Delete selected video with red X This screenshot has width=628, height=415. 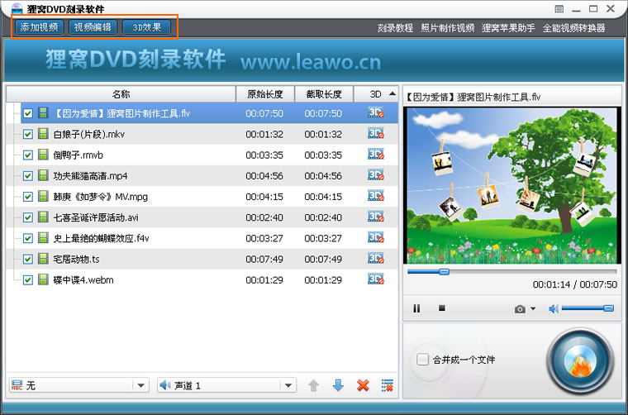[x=363, y=385]
